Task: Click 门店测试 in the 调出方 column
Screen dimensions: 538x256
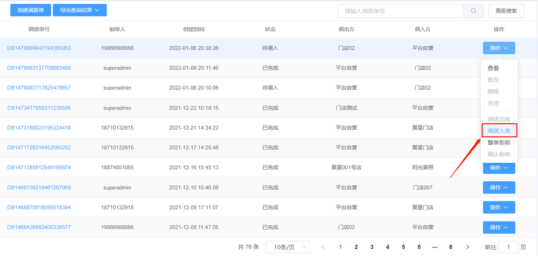Action: tap(346, 108)
